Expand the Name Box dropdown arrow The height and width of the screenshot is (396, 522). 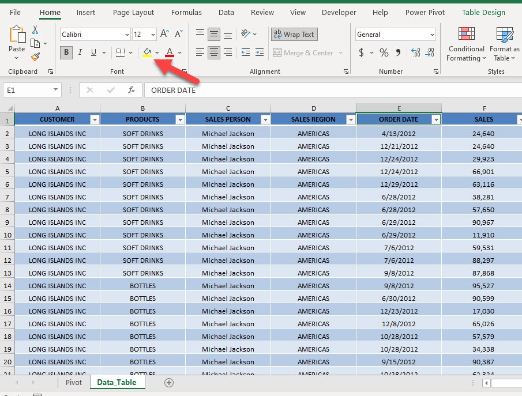55,89
